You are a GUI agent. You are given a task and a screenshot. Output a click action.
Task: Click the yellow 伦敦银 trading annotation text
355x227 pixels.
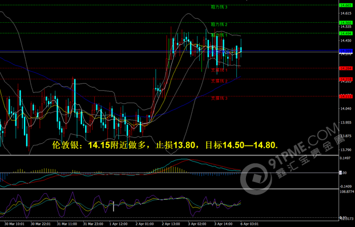click(165, 145)
